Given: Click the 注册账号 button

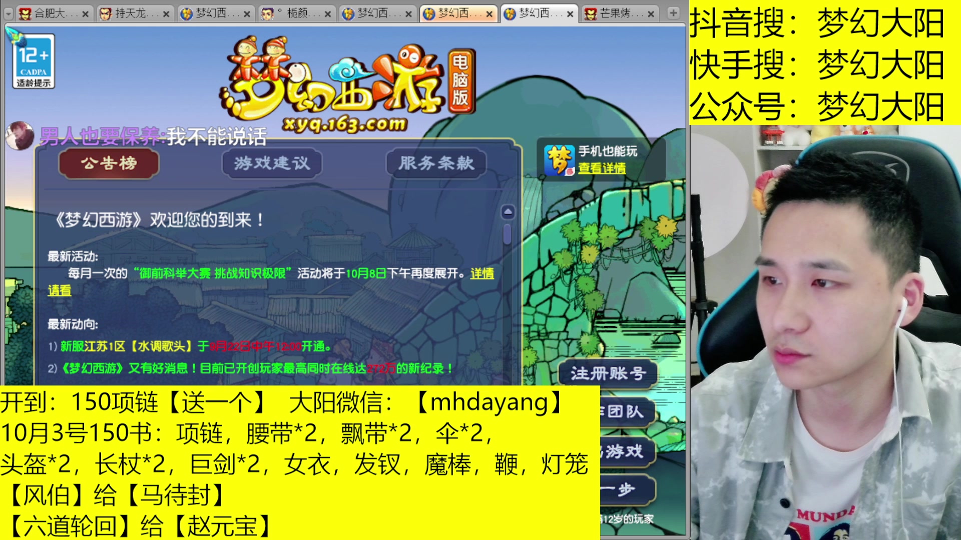Looking at the screenshot, I should tap(608, 373).
